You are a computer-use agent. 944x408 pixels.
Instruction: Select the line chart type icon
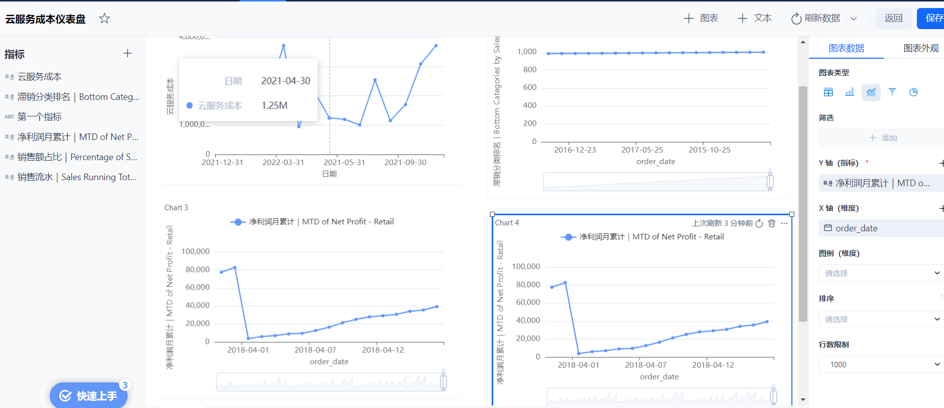click(x=871, y=92)
